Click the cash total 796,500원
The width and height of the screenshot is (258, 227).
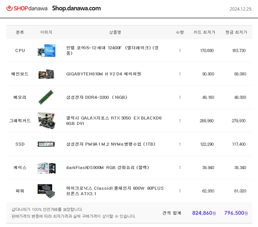[x=236, y=213]
